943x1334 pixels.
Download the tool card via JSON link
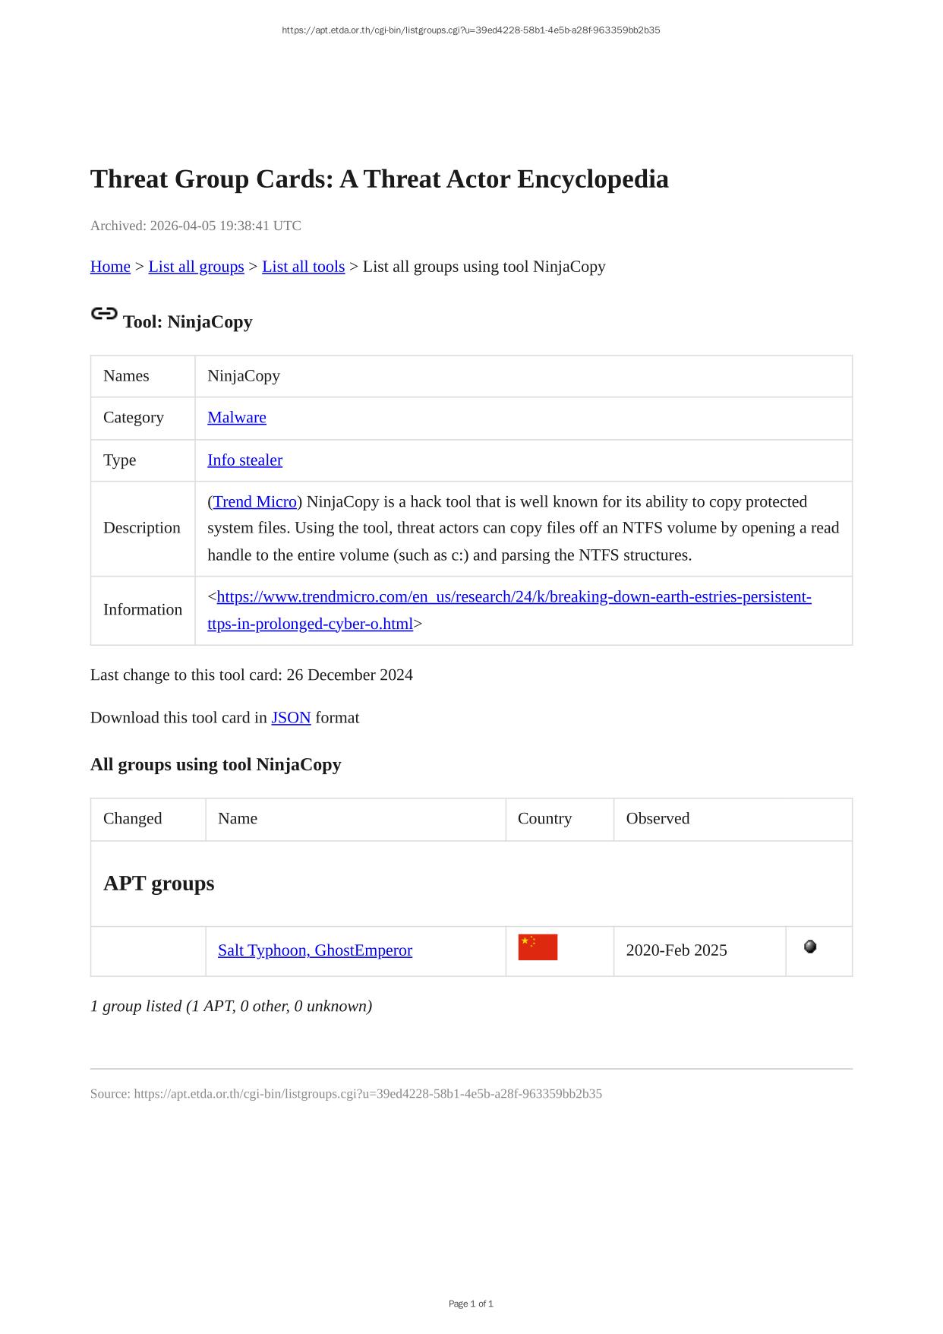click(291, 717)
